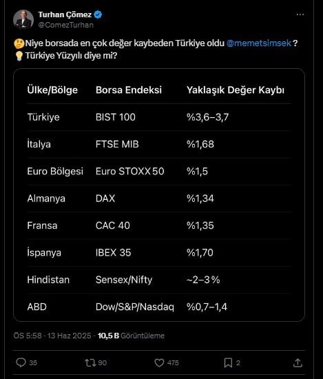
Task: Click the Yaklaşık Değer Kaybı header
Action: [236, 90]
